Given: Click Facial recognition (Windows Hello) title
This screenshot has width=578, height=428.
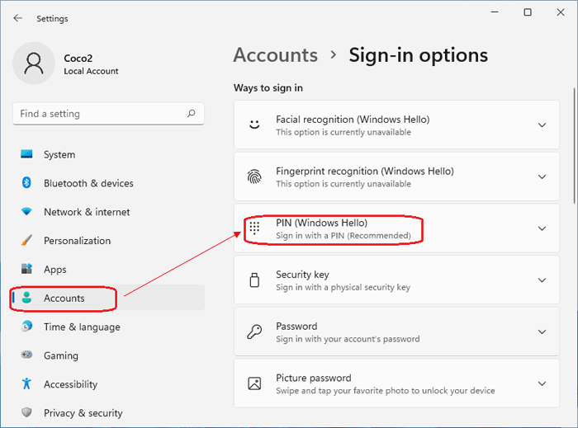Looking at the screenshot, I should pos(353,120).
